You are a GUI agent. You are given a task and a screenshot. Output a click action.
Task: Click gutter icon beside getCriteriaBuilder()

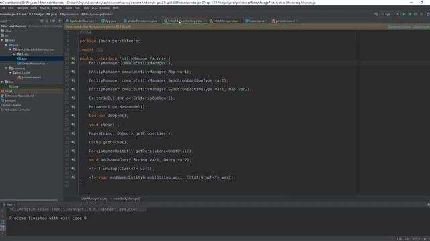point(73,98)
